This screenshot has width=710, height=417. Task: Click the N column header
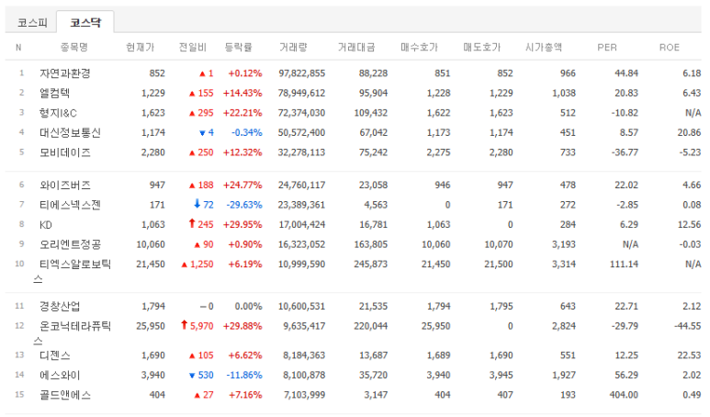pos(18,47)
